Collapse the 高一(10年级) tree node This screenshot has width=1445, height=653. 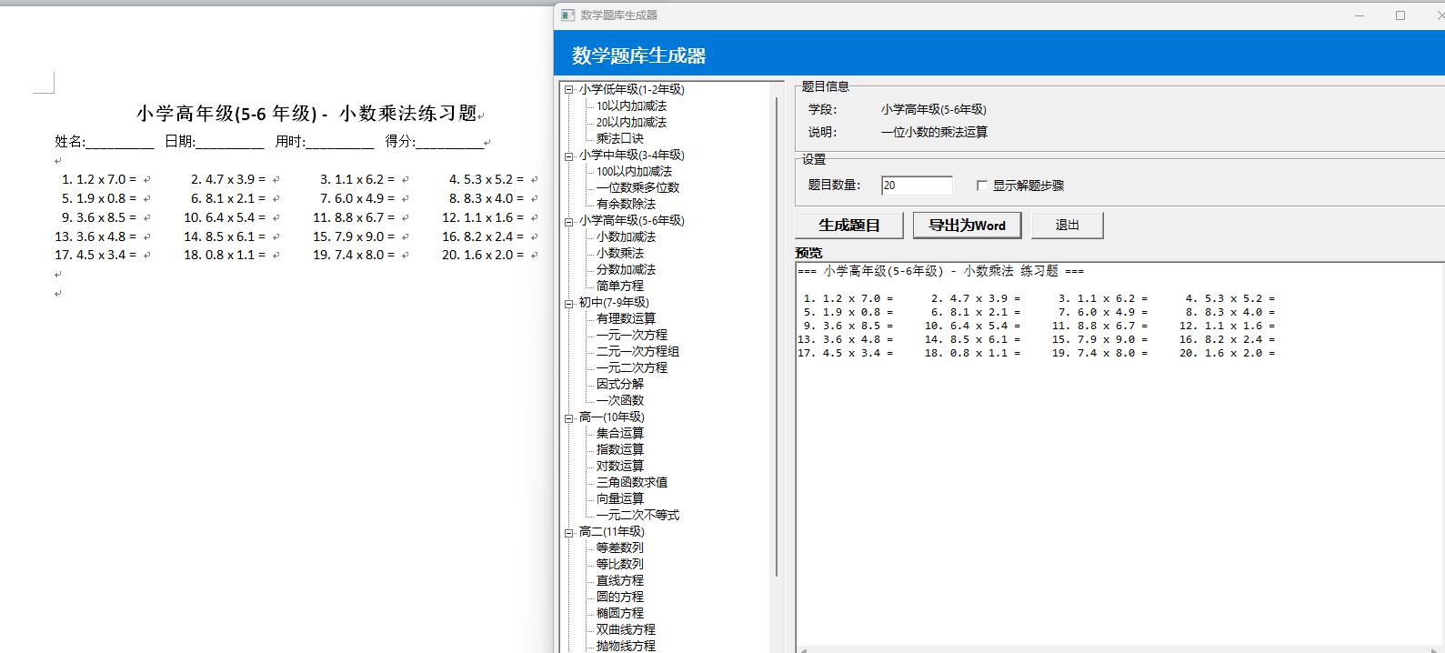pyautogui.click(x=569, y=417)
